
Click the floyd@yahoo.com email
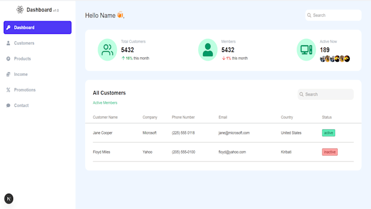point(232,152)
